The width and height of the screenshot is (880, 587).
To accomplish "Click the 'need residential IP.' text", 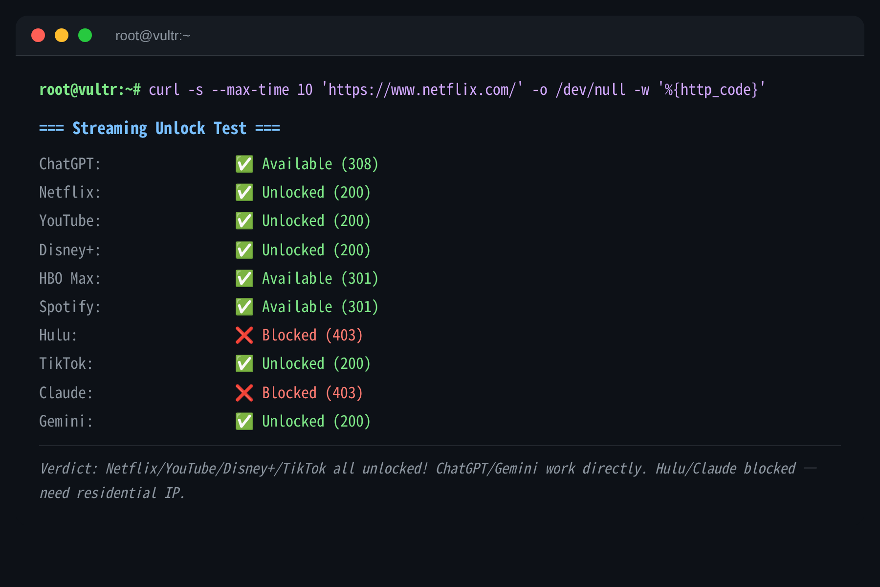I will click(x=112, y=493).
